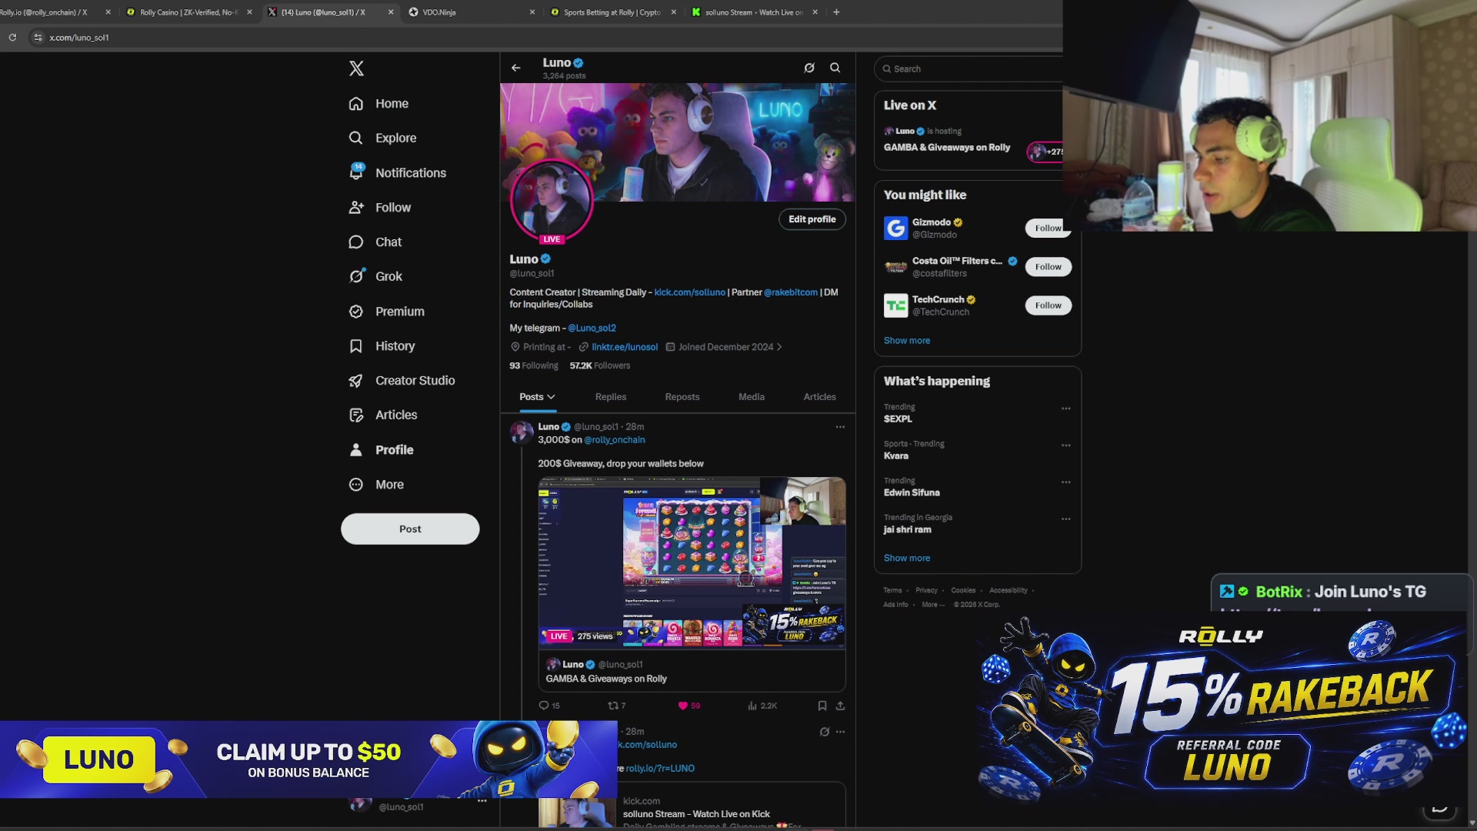Reply to the 200$ Giveaway post
Screen dimensions: 1477x831
click(549, 706)
